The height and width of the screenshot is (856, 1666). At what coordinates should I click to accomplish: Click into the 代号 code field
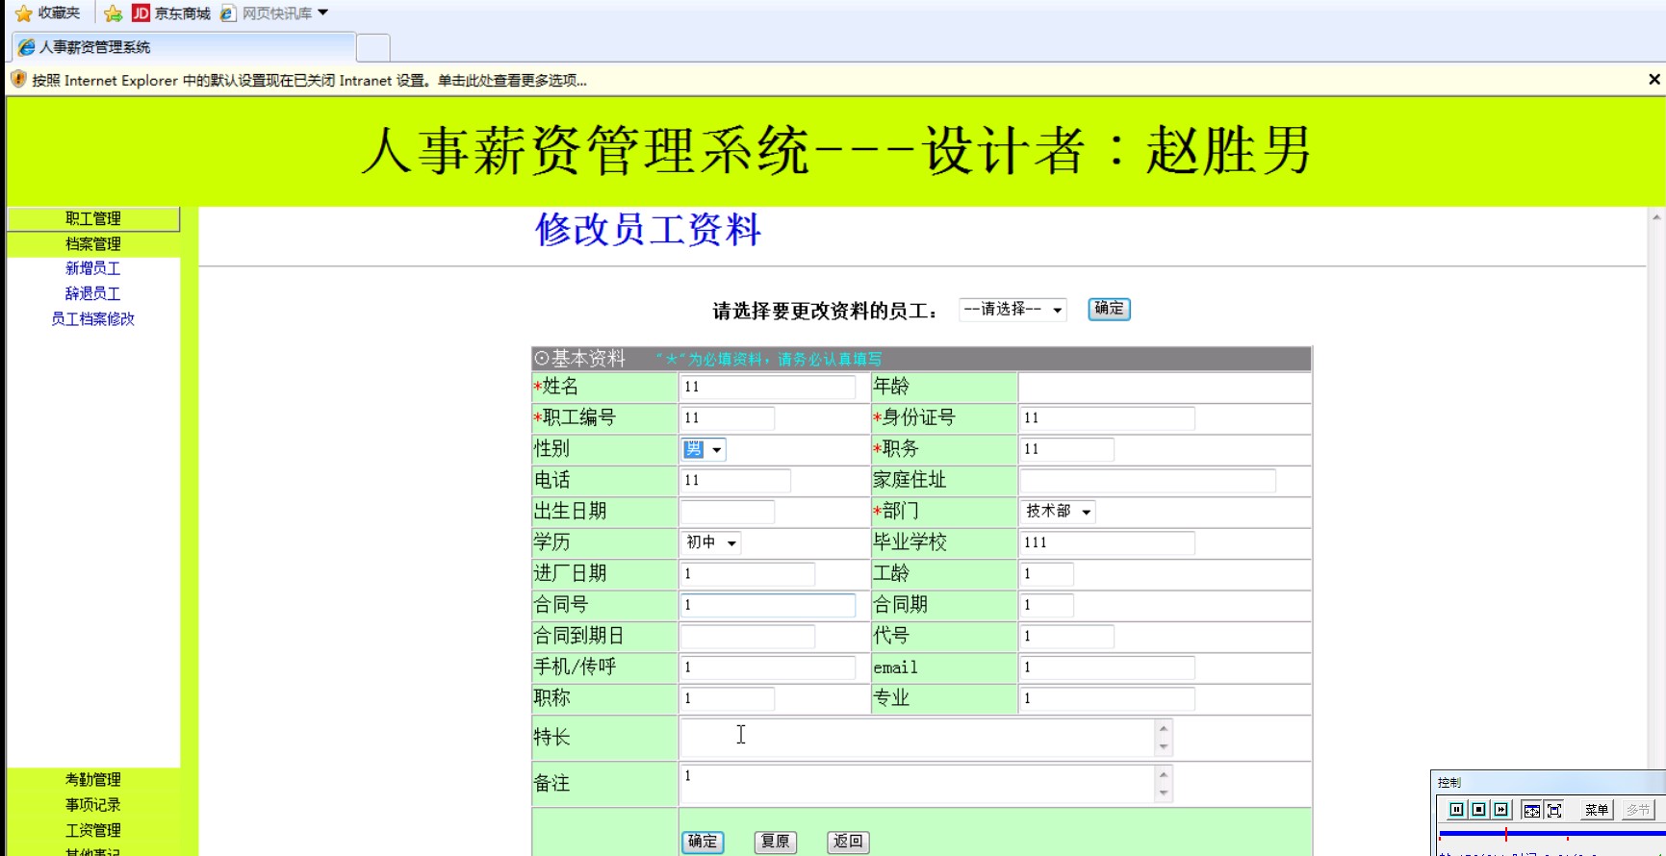tap(1066, 636)
